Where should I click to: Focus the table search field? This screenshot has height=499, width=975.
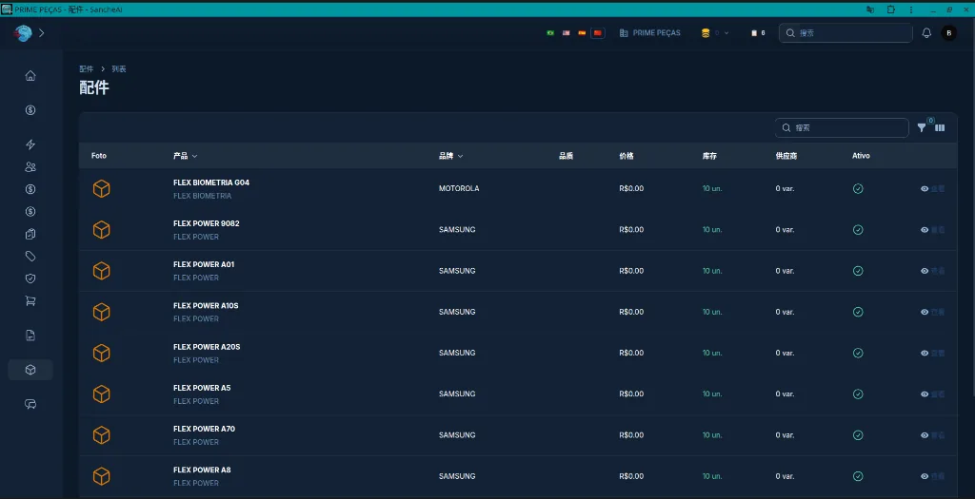(842, 128)
